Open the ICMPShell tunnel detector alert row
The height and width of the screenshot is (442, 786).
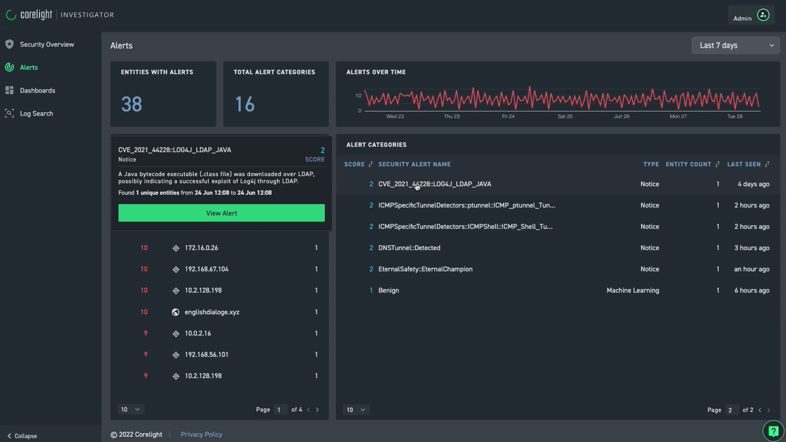558,227
